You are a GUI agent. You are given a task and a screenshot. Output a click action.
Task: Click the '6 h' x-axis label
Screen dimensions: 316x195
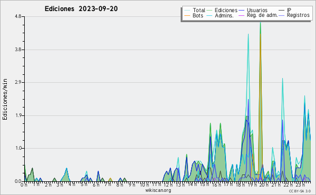(96, 184)
